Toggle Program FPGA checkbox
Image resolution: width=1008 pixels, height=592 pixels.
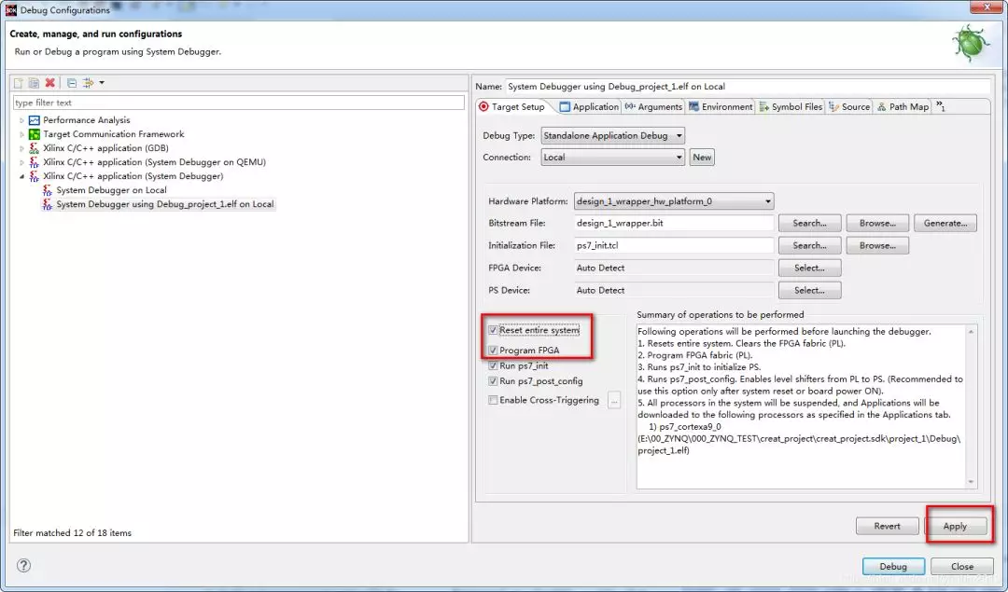pos(493,350)
